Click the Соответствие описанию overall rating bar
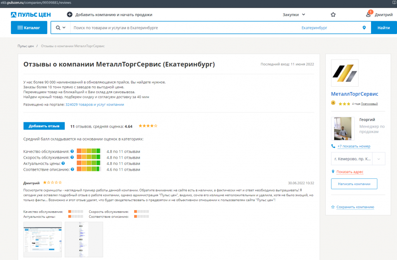397x260 pixels. [89, 169]
